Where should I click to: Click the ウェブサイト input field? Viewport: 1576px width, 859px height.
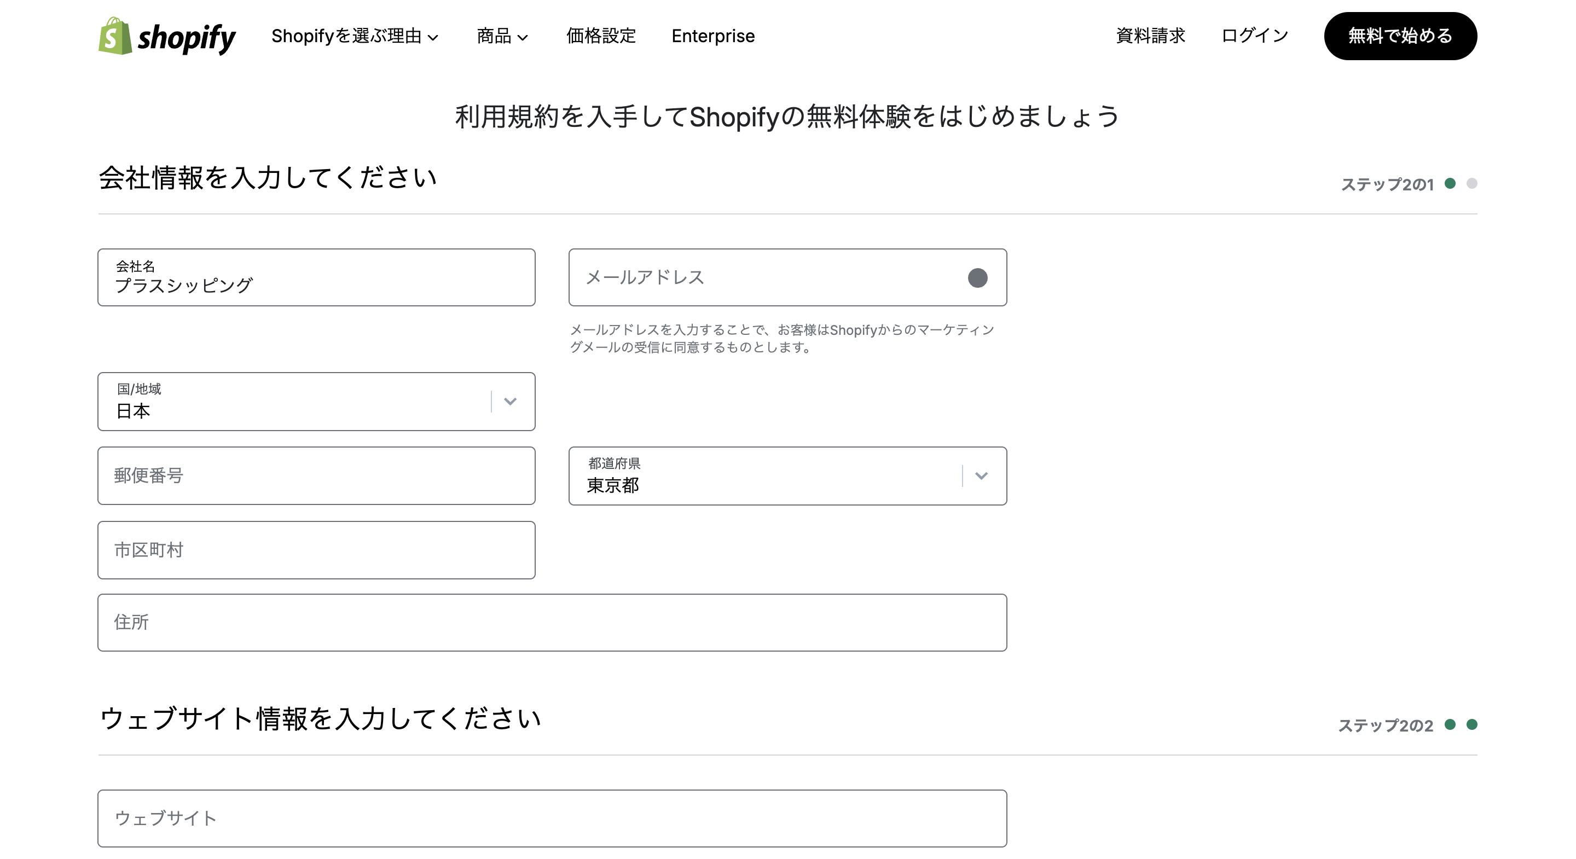coord(551,818)
